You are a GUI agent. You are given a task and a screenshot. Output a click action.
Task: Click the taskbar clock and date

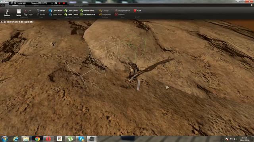(244, 139)
